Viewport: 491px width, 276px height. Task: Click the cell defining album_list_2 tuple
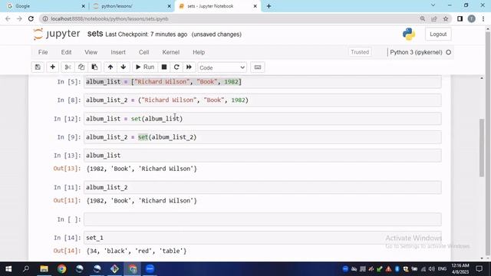coord(262,100)
